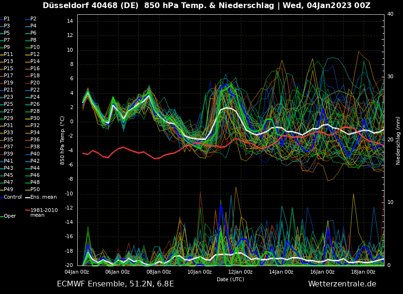The image size is (403, 294).
Task: Click the Wetterzentrale.de source text
Action: coord(342,284)
